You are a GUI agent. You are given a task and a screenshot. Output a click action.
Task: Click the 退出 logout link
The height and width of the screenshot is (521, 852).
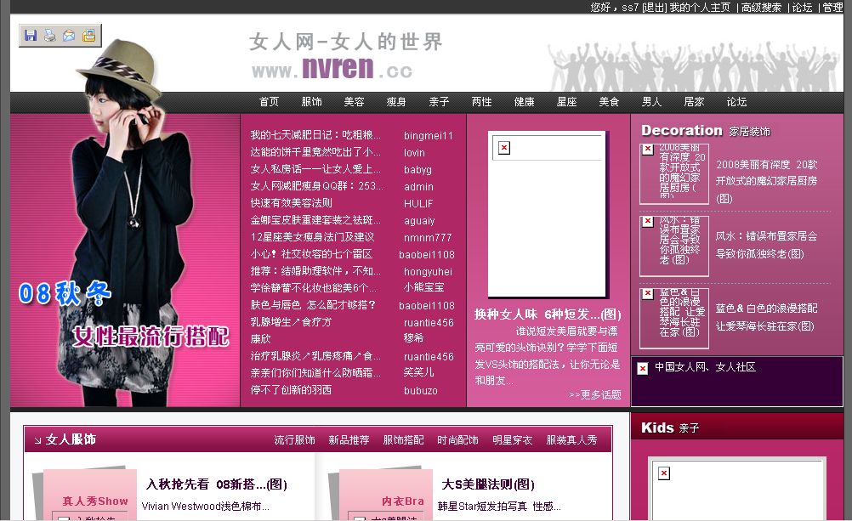point(654,8)
